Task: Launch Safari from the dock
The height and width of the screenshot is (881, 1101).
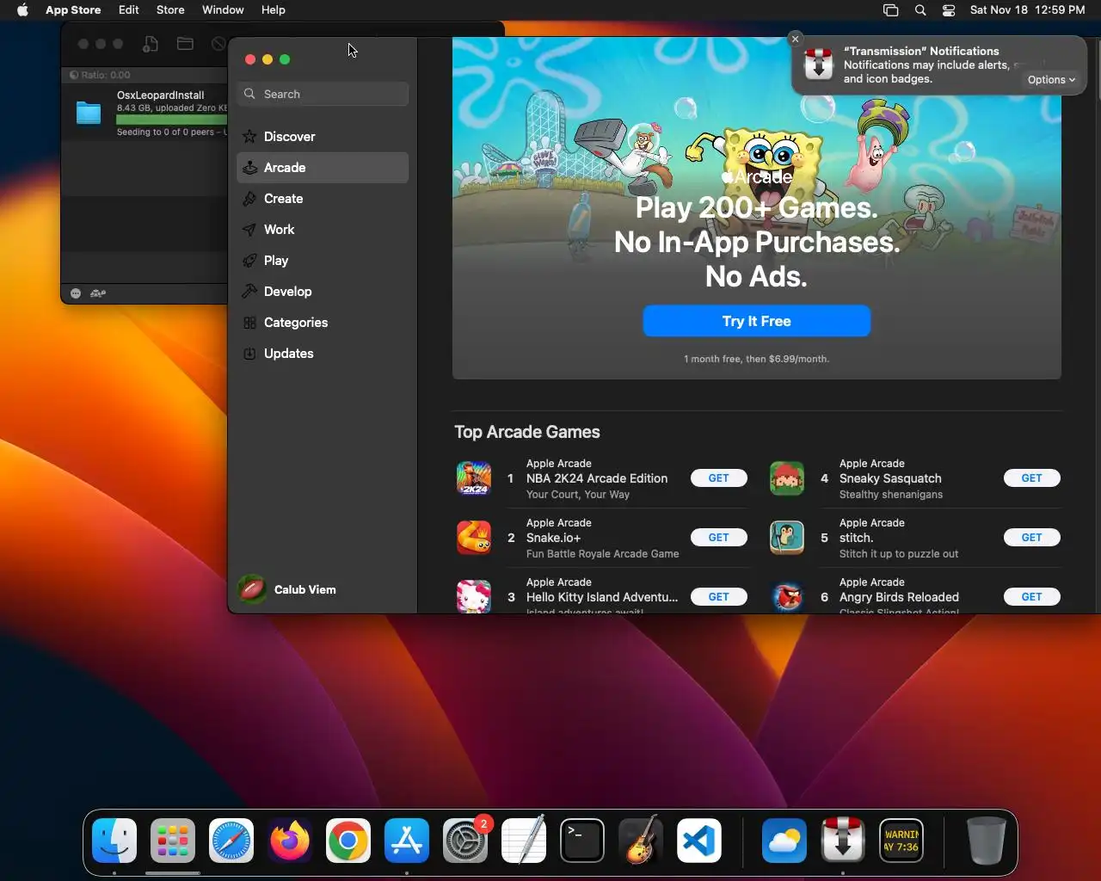Action: point(231,841)
